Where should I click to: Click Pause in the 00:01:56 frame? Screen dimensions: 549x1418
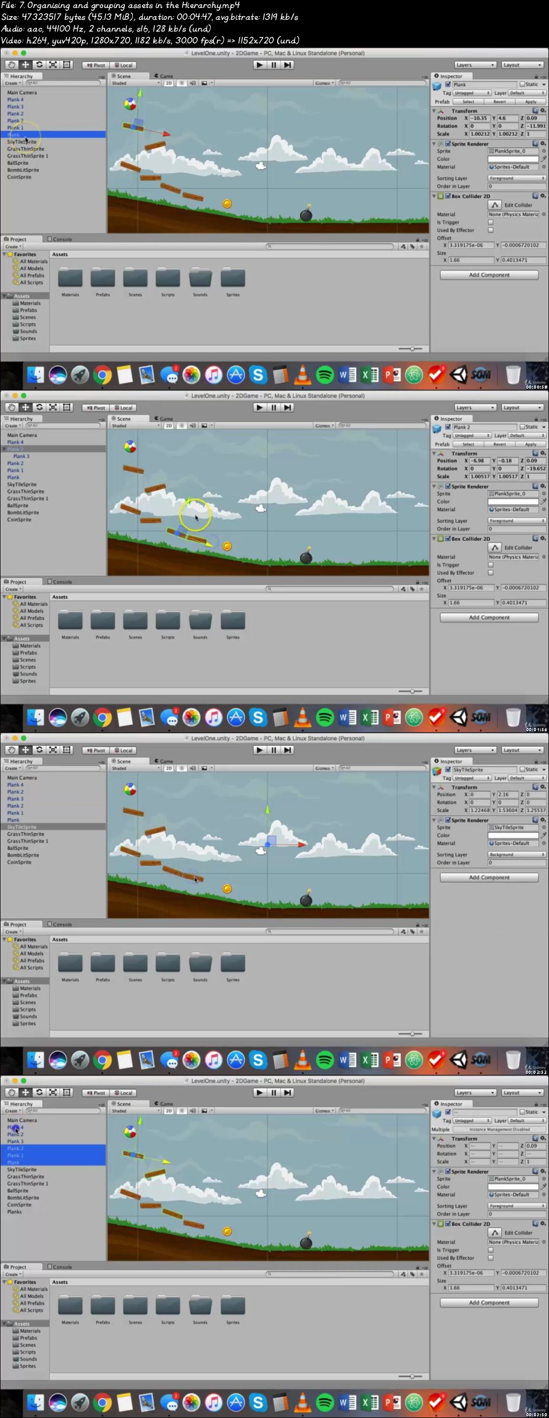(273, 407)
